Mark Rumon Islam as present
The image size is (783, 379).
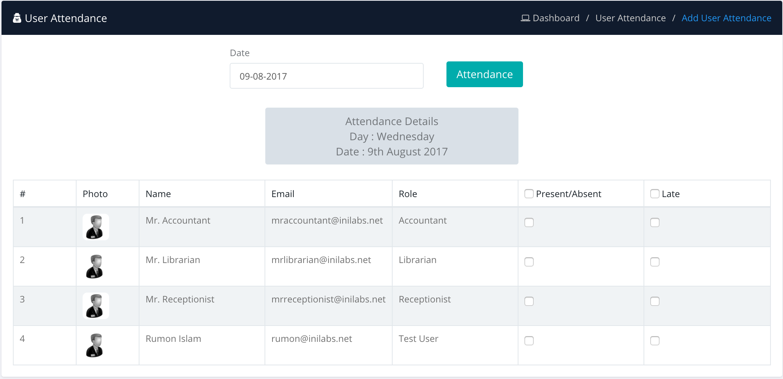click(529, 341)
